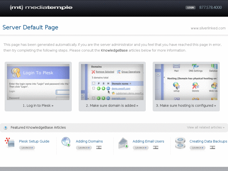The height and width of the screenshot is (171, 228).
Task: Open the Creating Data Backups title link
Action: [208, 141]
